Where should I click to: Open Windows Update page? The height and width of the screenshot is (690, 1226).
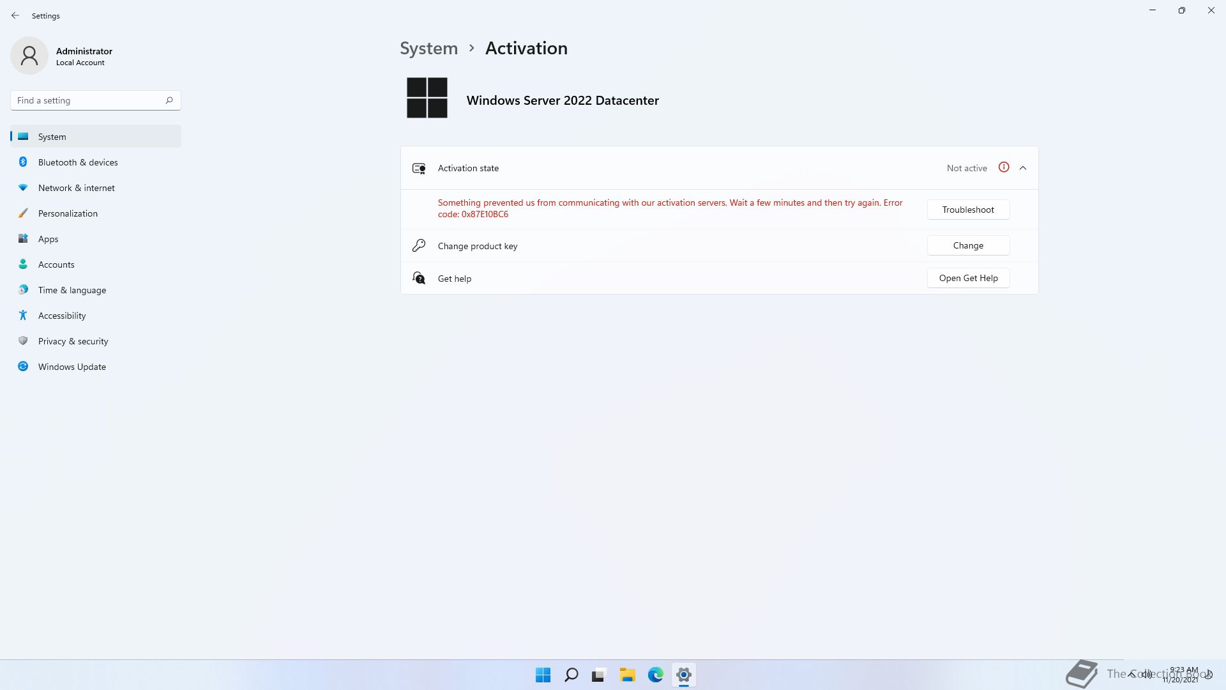coord(96,367)
